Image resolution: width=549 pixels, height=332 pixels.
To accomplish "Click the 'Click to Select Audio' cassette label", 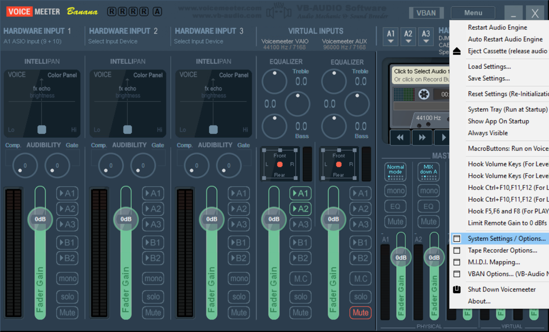I will pyautogui.click(x=421, y=71).
